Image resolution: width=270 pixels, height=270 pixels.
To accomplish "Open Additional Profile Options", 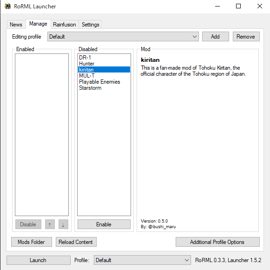I will pos(217,242).
